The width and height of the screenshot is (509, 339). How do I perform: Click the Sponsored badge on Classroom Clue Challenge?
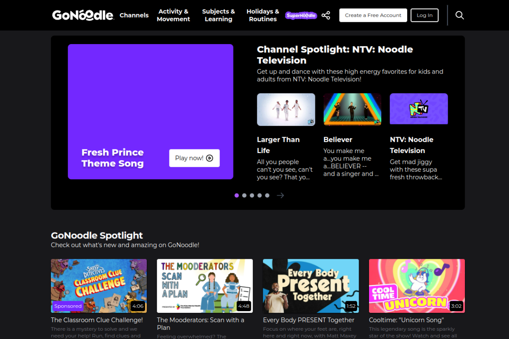coord(68,306)
